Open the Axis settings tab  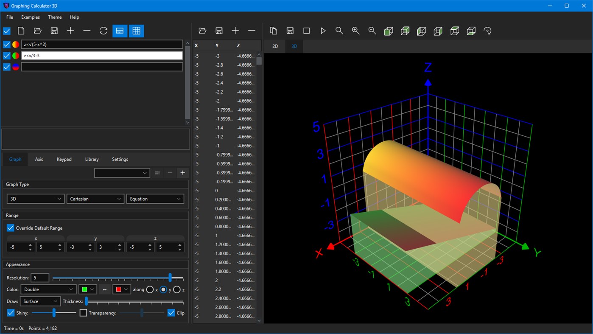39,159
